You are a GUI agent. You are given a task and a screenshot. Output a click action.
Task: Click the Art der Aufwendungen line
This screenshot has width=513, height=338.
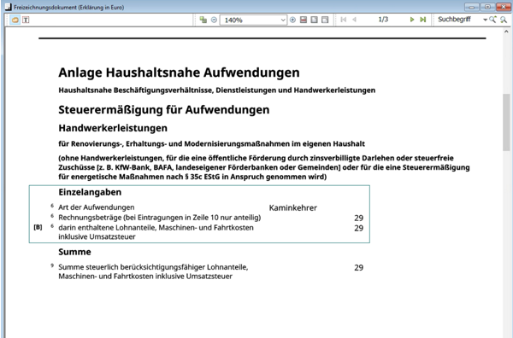pos(97,207)
